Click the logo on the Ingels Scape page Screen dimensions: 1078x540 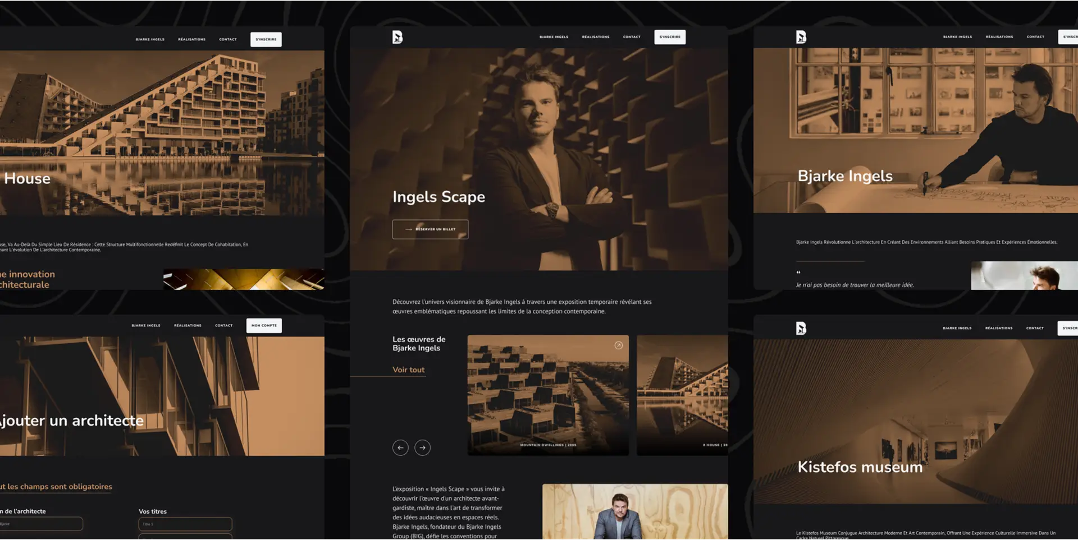point(397,37)
